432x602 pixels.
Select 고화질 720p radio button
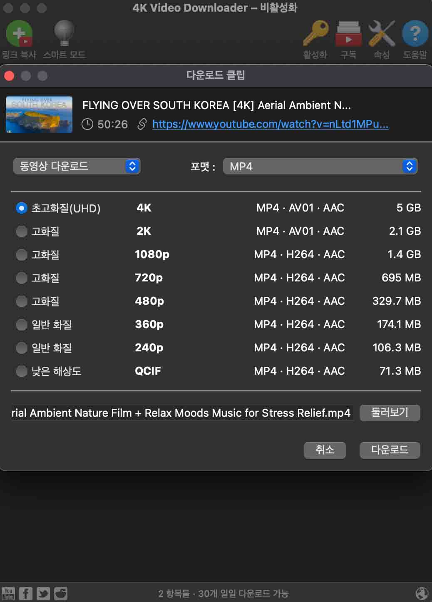click(21, 278)
